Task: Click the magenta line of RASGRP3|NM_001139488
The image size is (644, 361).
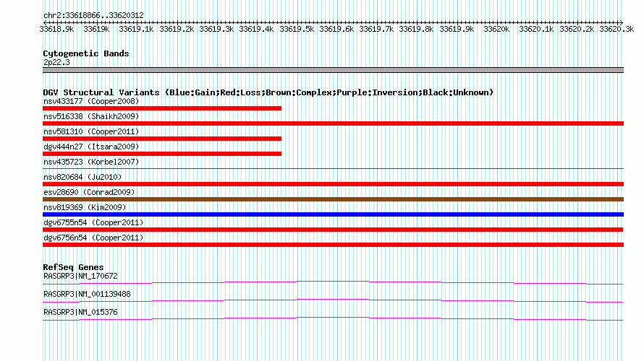Action: [x=333, y=300]
